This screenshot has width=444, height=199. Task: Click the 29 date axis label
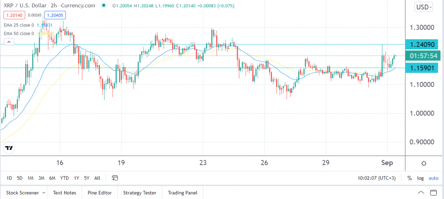click(326, 163)
